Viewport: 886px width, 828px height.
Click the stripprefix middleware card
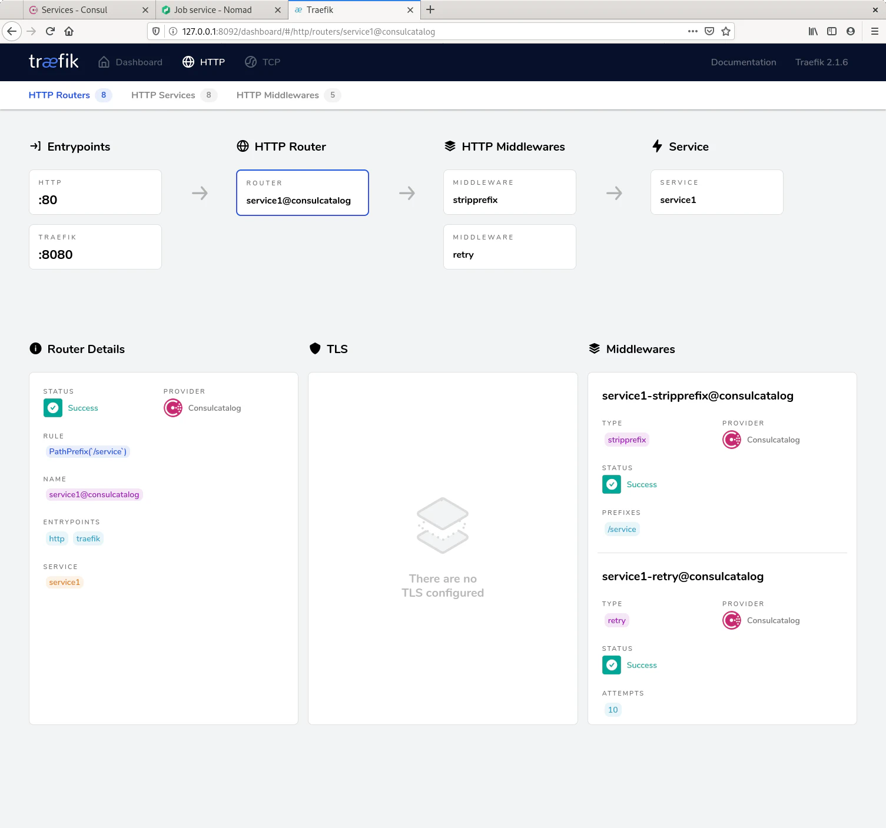(509, 192)
